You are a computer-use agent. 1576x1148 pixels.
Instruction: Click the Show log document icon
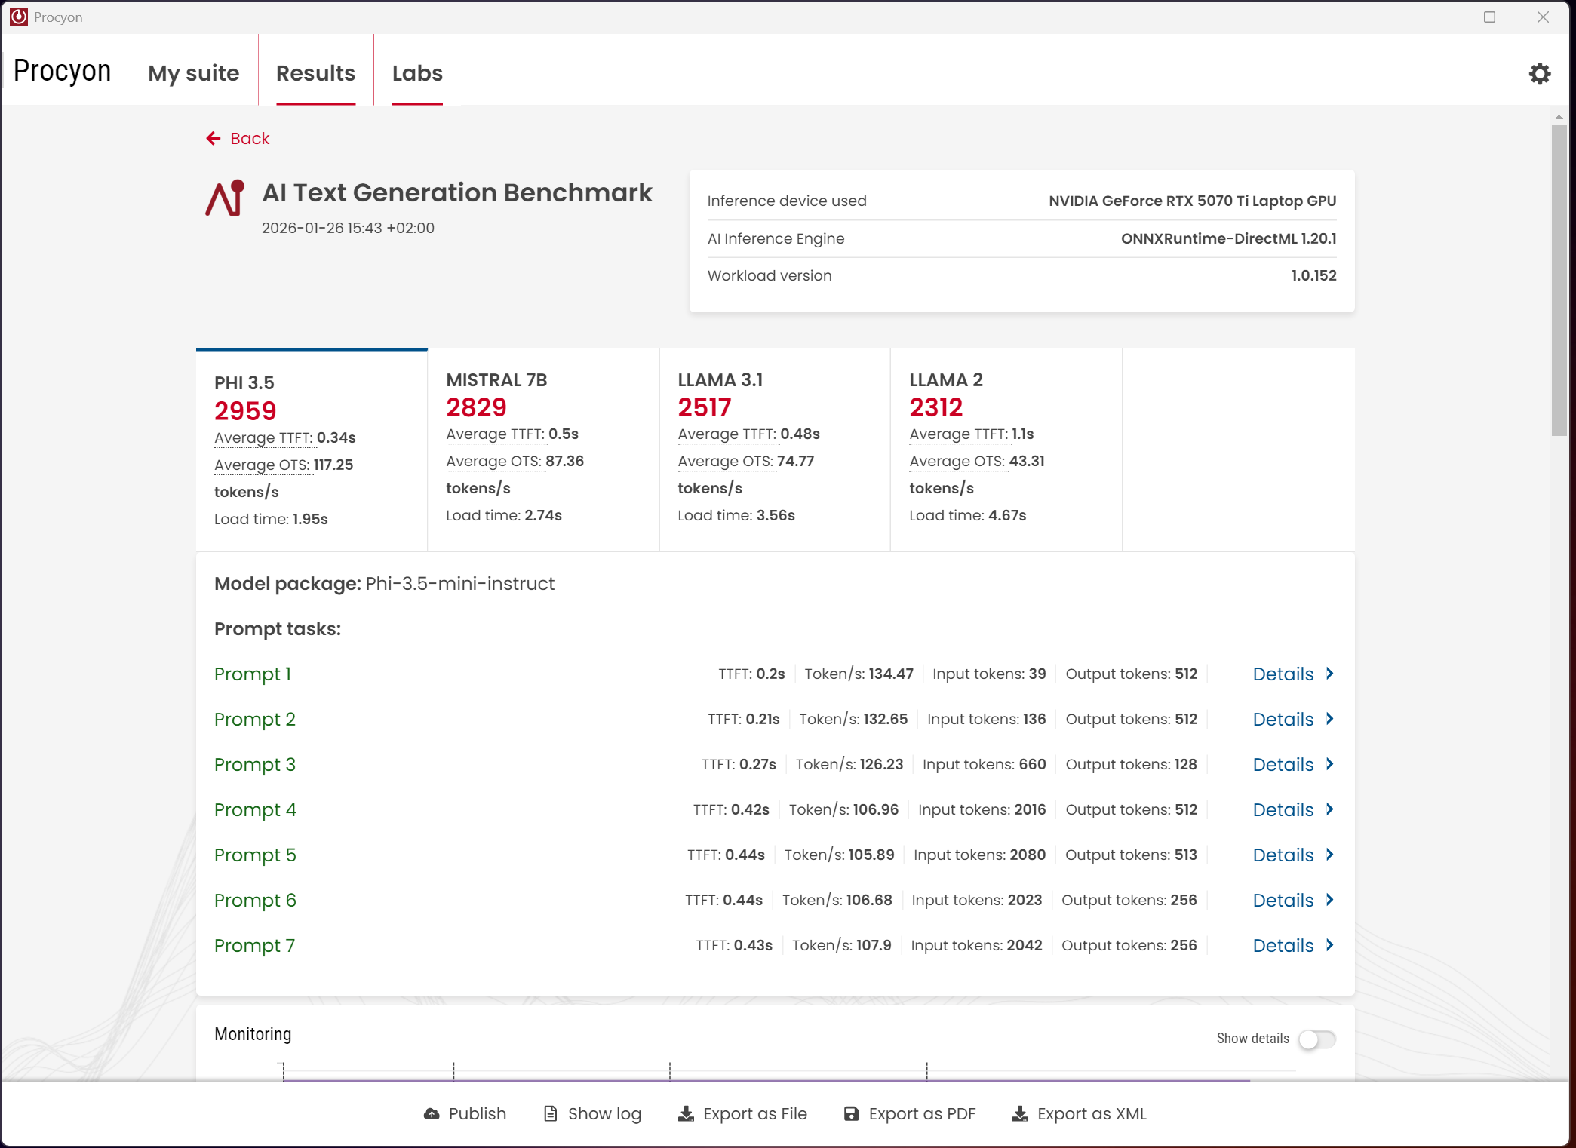(551, 1113)
